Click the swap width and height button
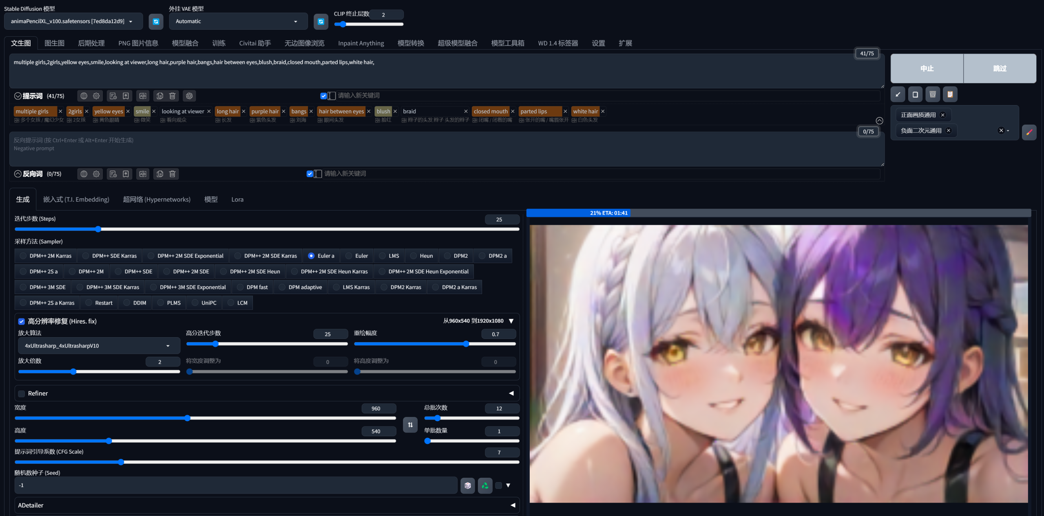This screenshot has height=516, width=1044. (410, 424)
